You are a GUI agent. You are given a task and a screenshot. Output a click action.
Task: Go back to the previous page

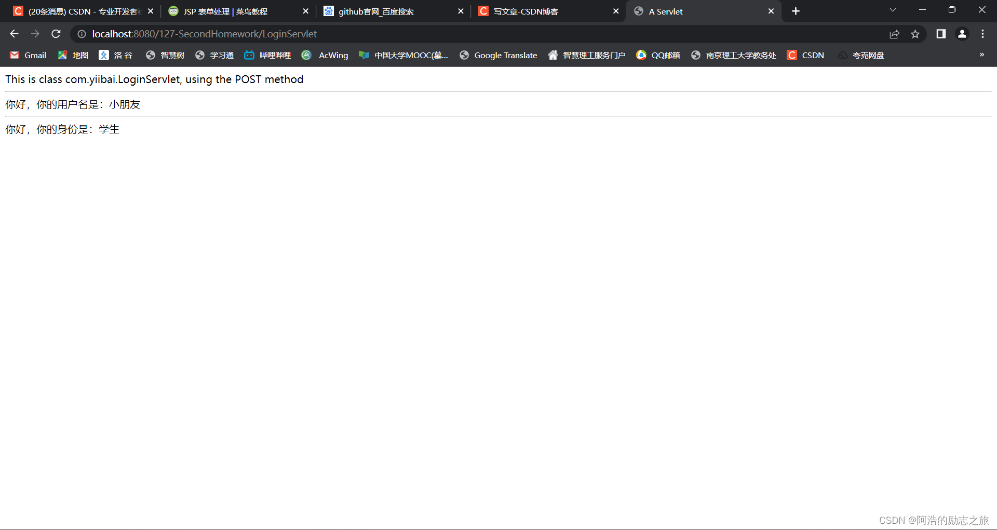pyautogui.click(x=14, y=34)
